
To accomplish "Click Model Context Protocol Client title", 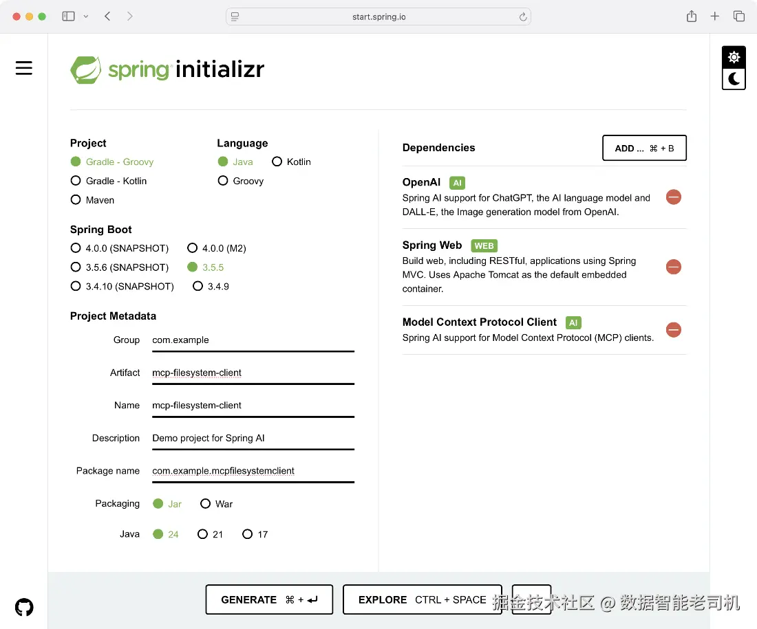I will (x=480, y=322).
